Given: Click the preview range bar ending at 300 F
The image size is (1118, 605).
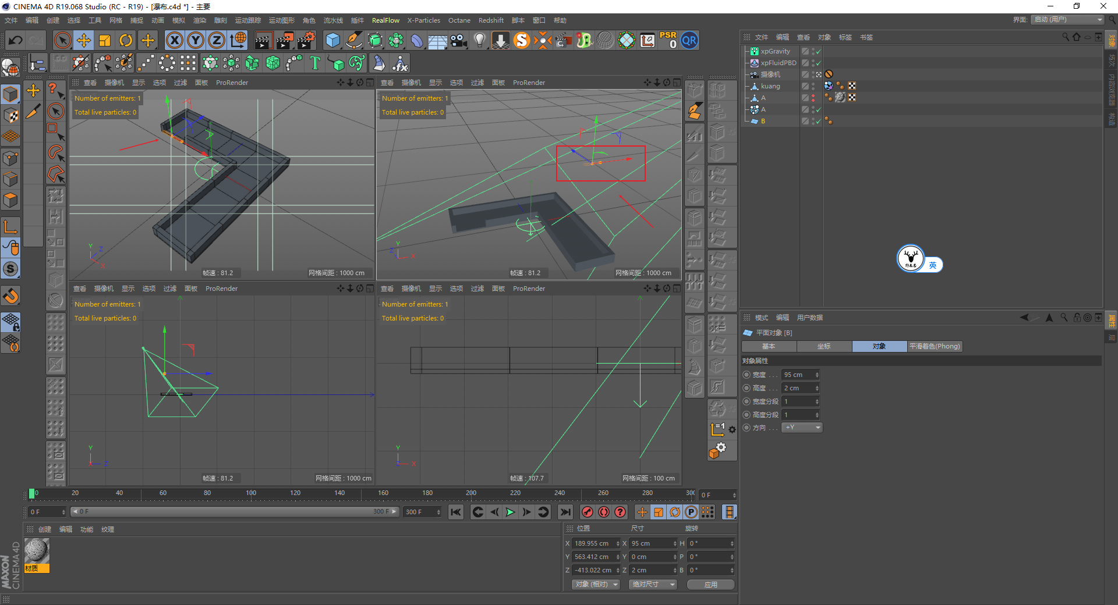Looking at the screenshot, I should [x=234, y=512].
